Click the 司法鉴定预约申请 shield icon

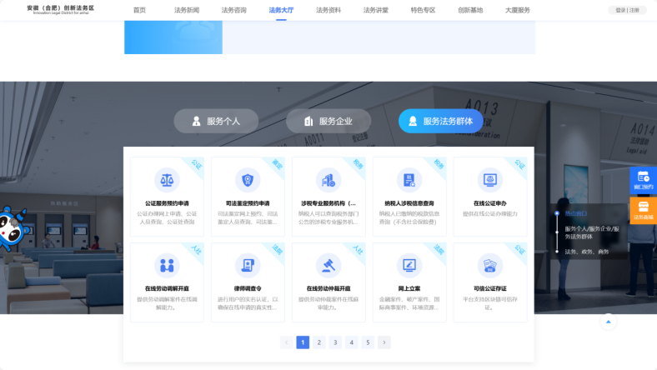248,180
